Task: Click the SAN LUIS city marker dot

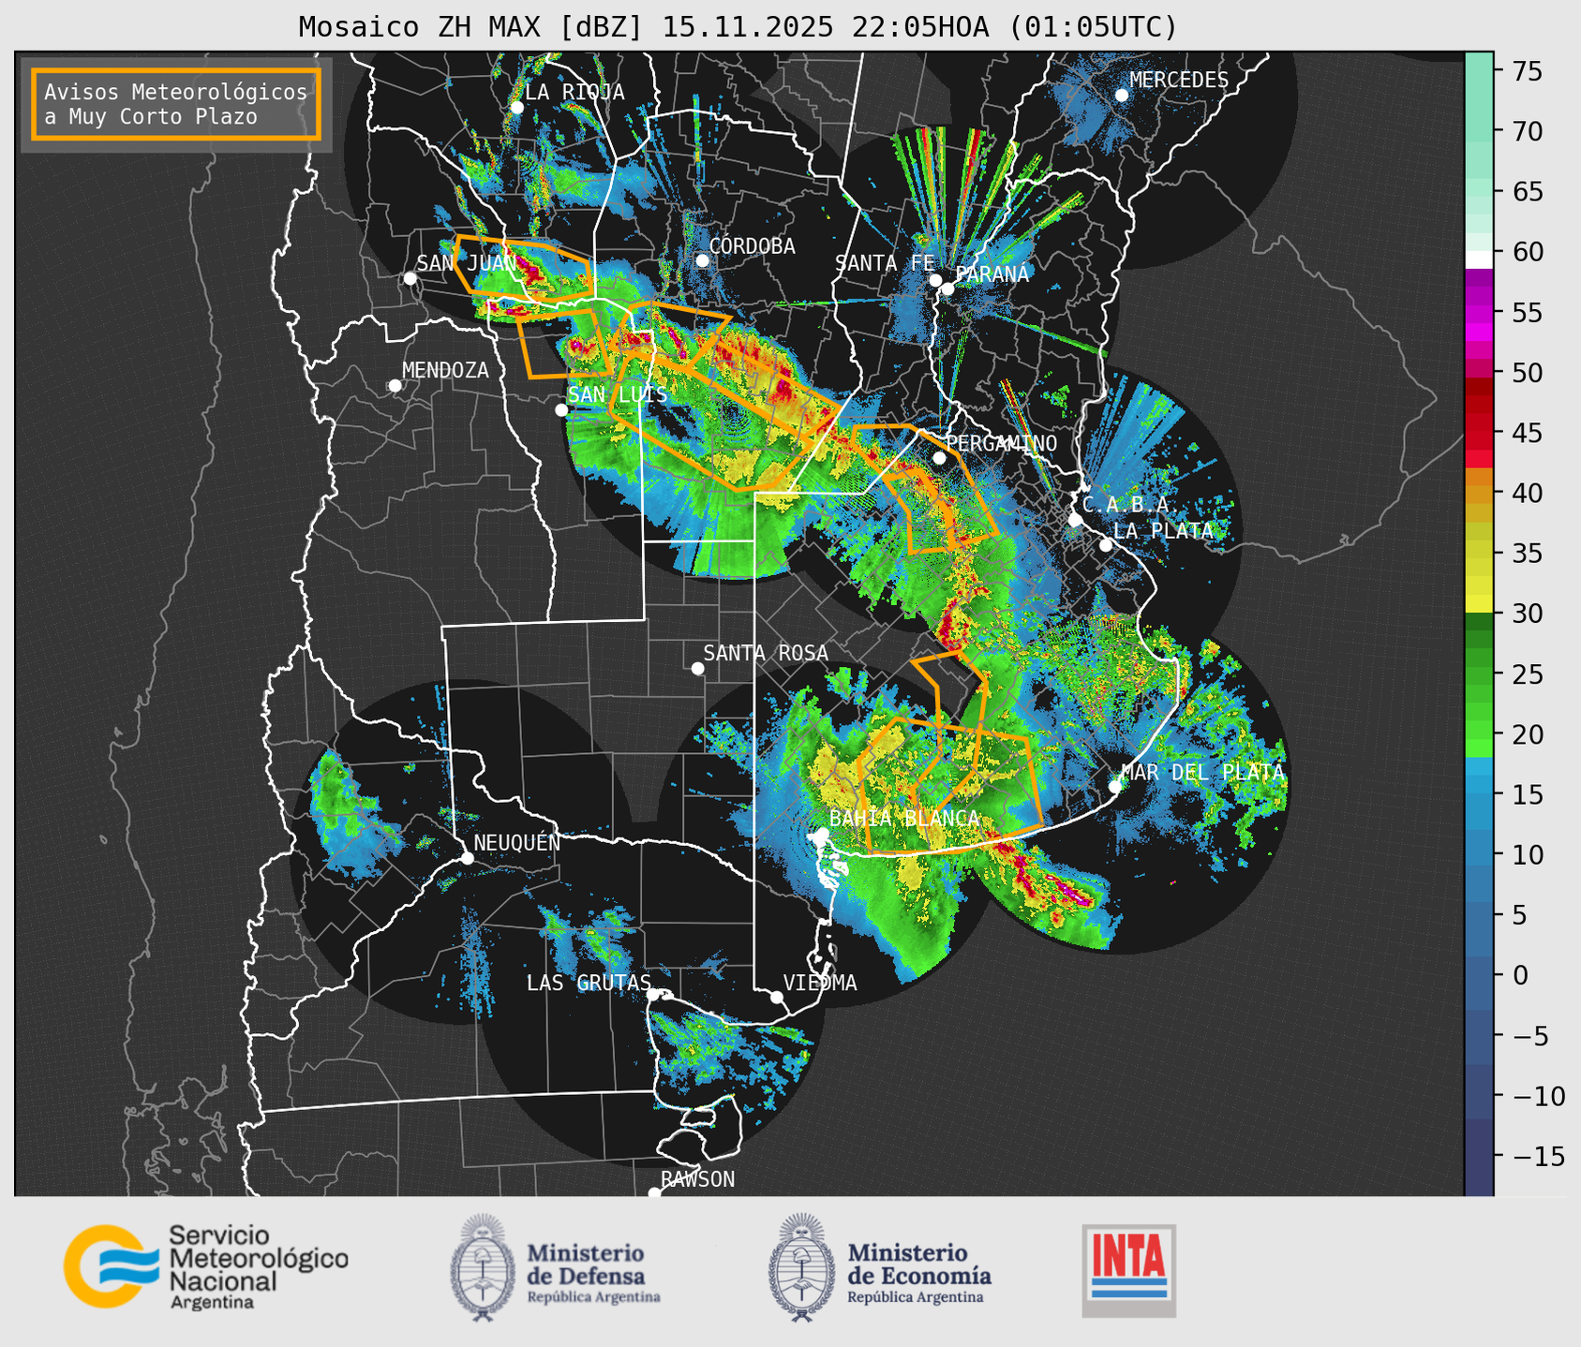Action: [561, 410]
